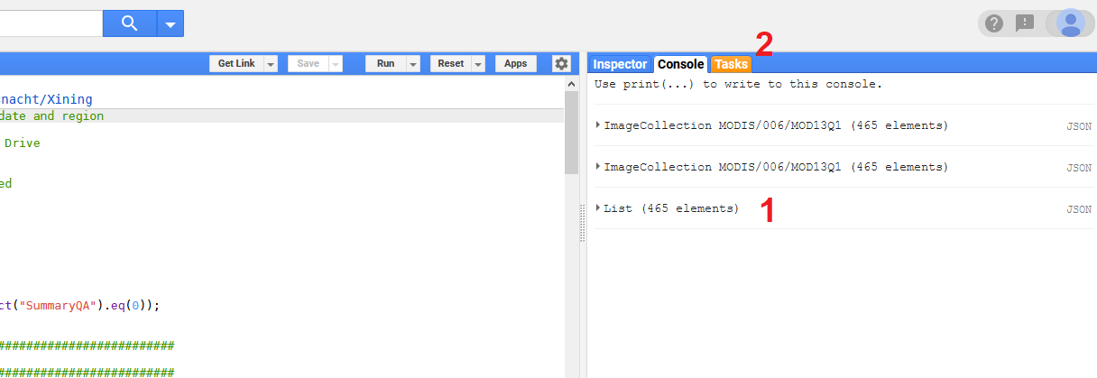Click JSON link for the List entry
This screenshot has width=1097, height=378.
(1079, 209)
